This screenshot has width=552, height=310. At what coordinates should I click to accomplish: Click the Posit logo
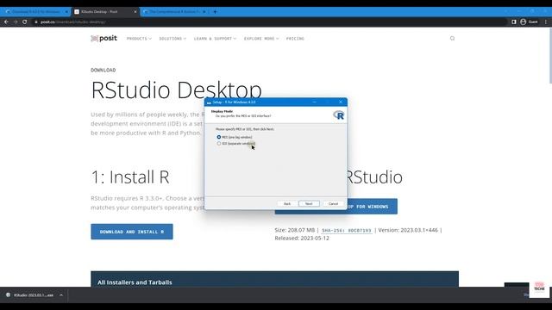pos(103,38)
